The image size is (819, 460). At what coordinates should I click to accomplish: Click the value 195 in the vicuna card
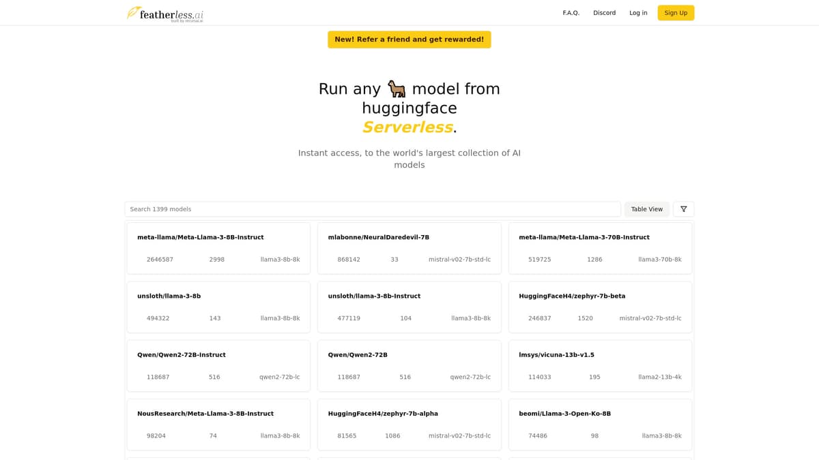(594, 377)
